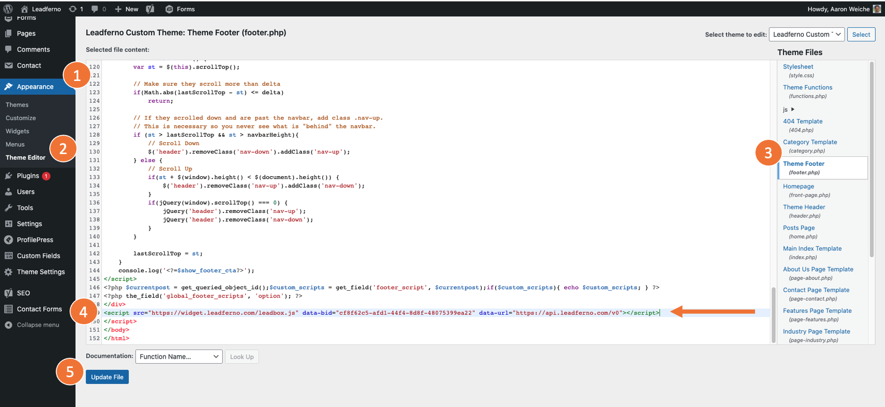This screenshot has width=885, height=407.
Task: Go to ProfilePress in sidebar
Action: pyautogui.click(x=35, y=240)
